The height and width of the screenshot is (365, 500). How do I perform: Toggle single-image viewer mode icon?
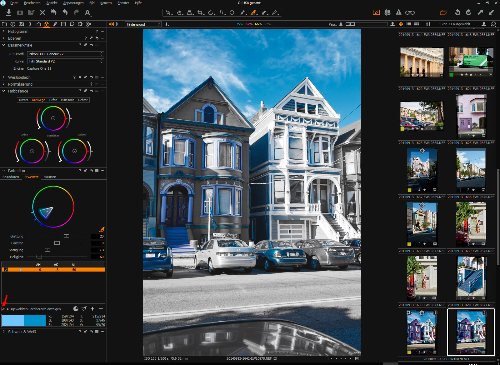click(x=119, y=24)
